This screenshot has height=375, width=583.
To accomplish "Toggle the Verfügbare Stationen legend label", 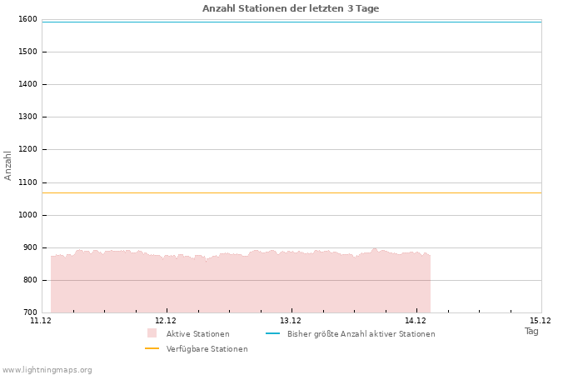I will (207, 349).
